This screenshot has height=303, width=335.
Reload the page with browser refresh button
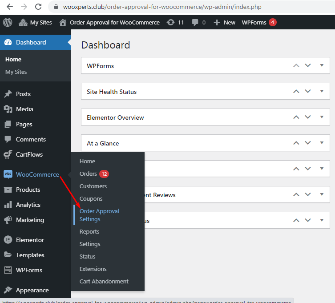pos(38,7)
